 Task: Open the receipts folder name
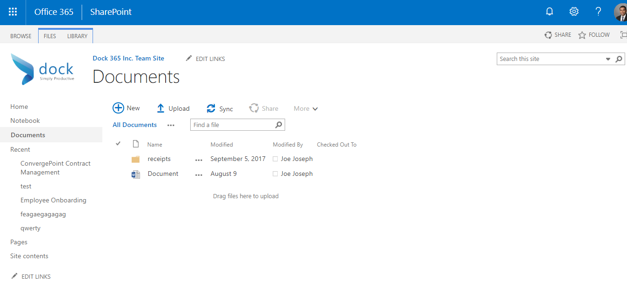(x=159, y=159)
